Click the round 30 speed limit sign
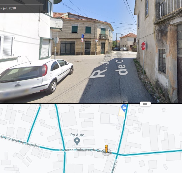The height and width of the screenshot is (173, 182). click(82, 40)
